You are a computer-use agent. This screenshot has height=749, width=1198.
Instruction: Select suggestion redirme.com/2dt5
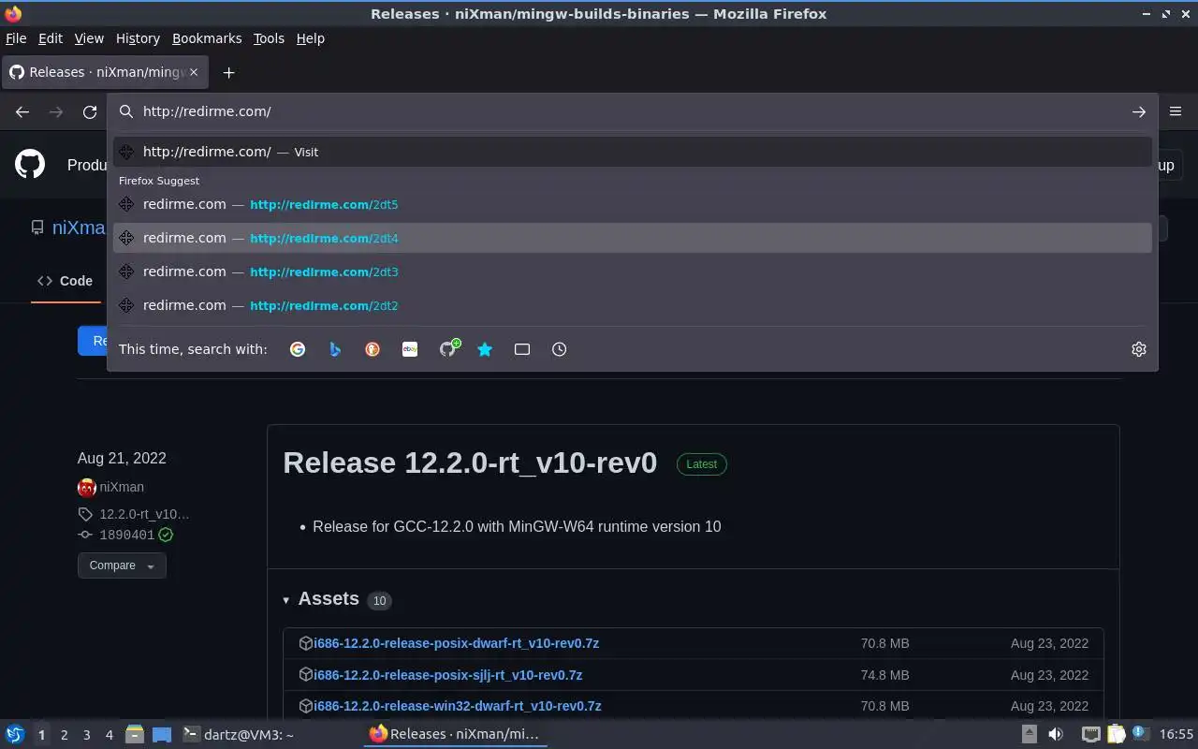coord(633,204)
